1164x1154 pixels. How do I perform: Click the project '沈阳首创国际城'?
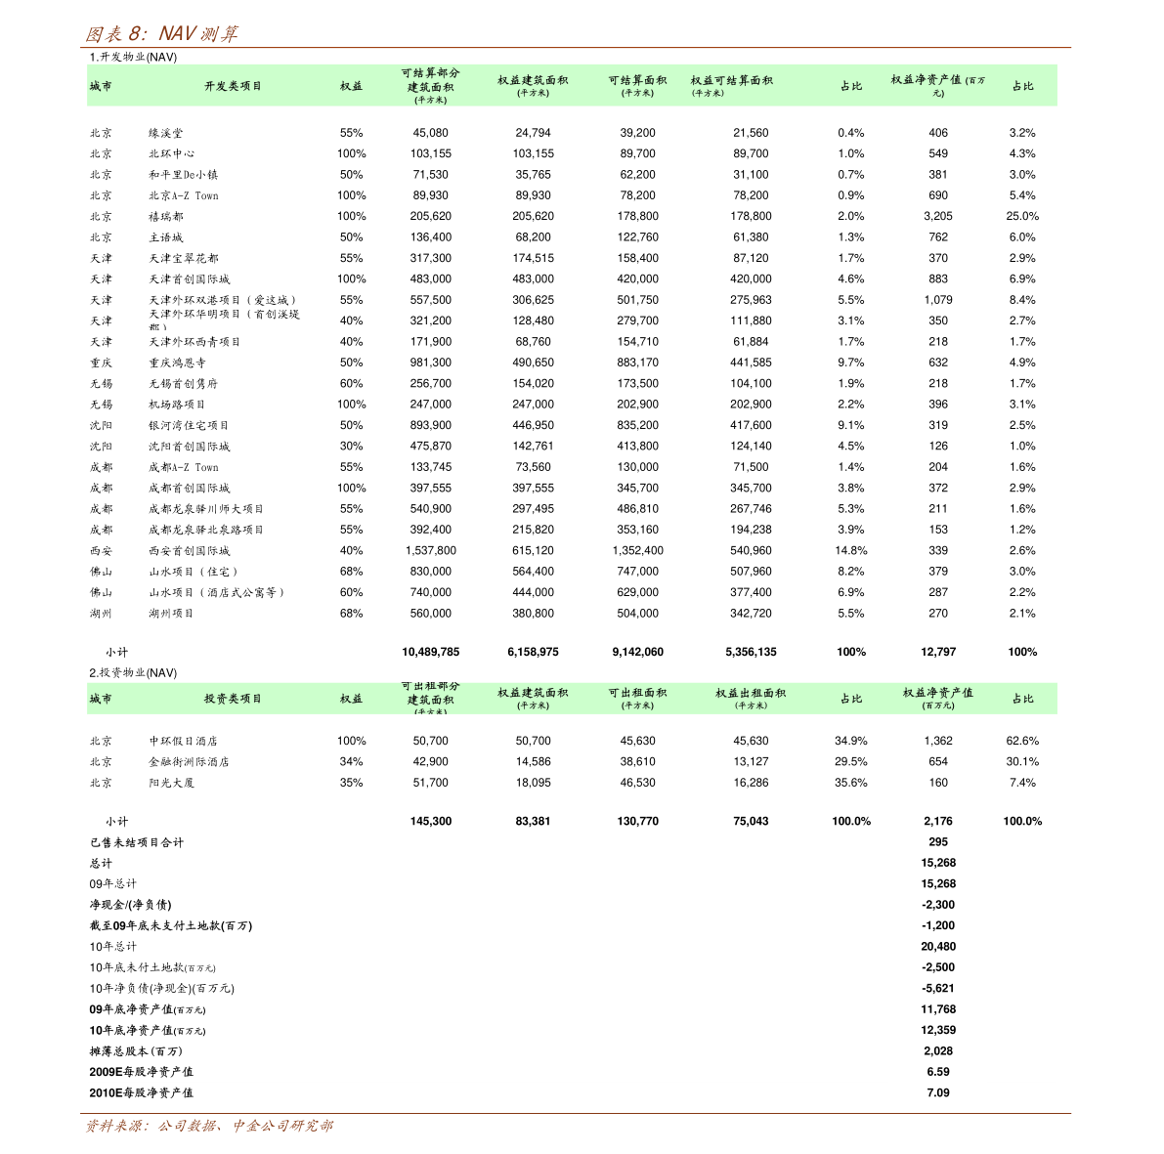[x=190, y=446]
